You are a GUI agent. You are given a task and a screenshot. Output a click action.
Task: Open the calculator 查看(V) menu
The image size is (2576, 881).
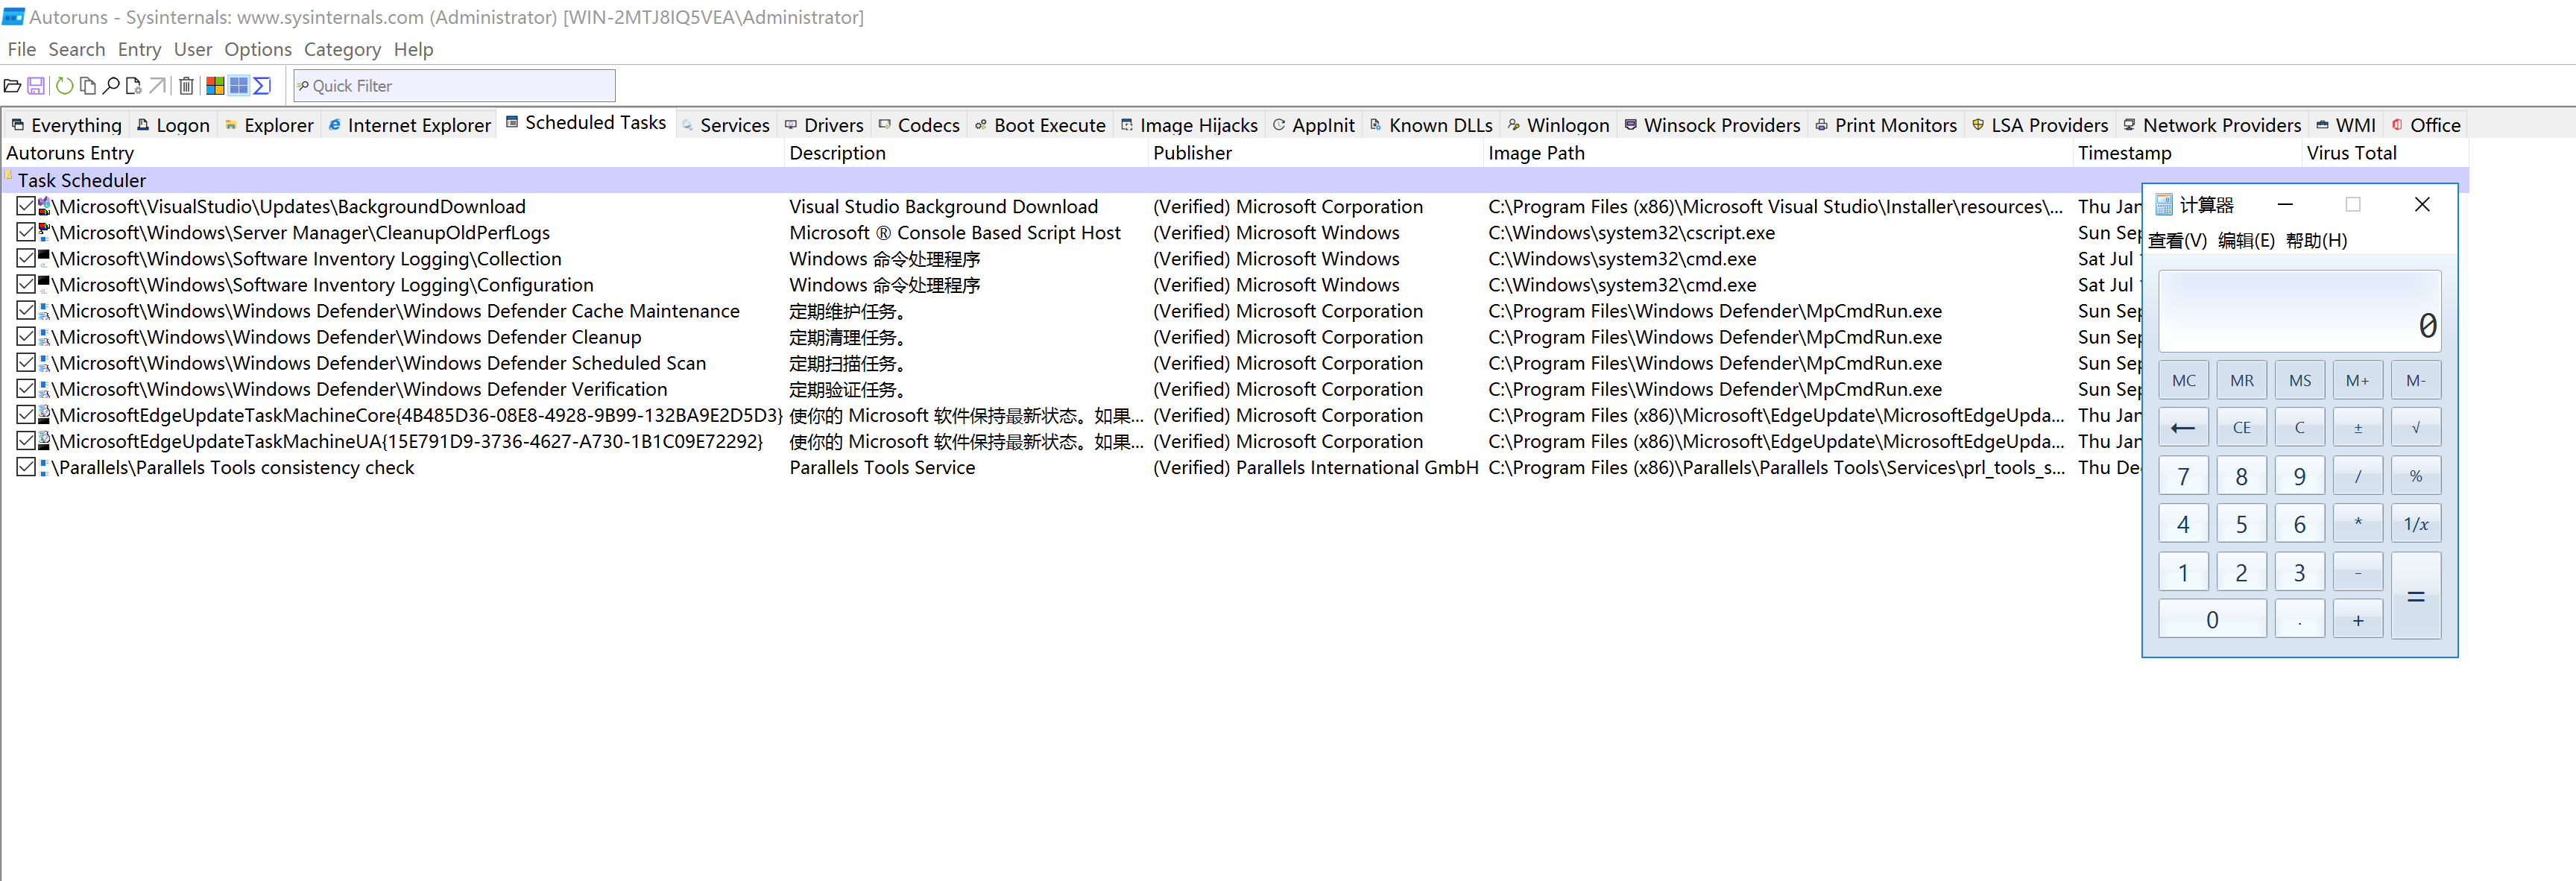click(x=2177, y=240)
